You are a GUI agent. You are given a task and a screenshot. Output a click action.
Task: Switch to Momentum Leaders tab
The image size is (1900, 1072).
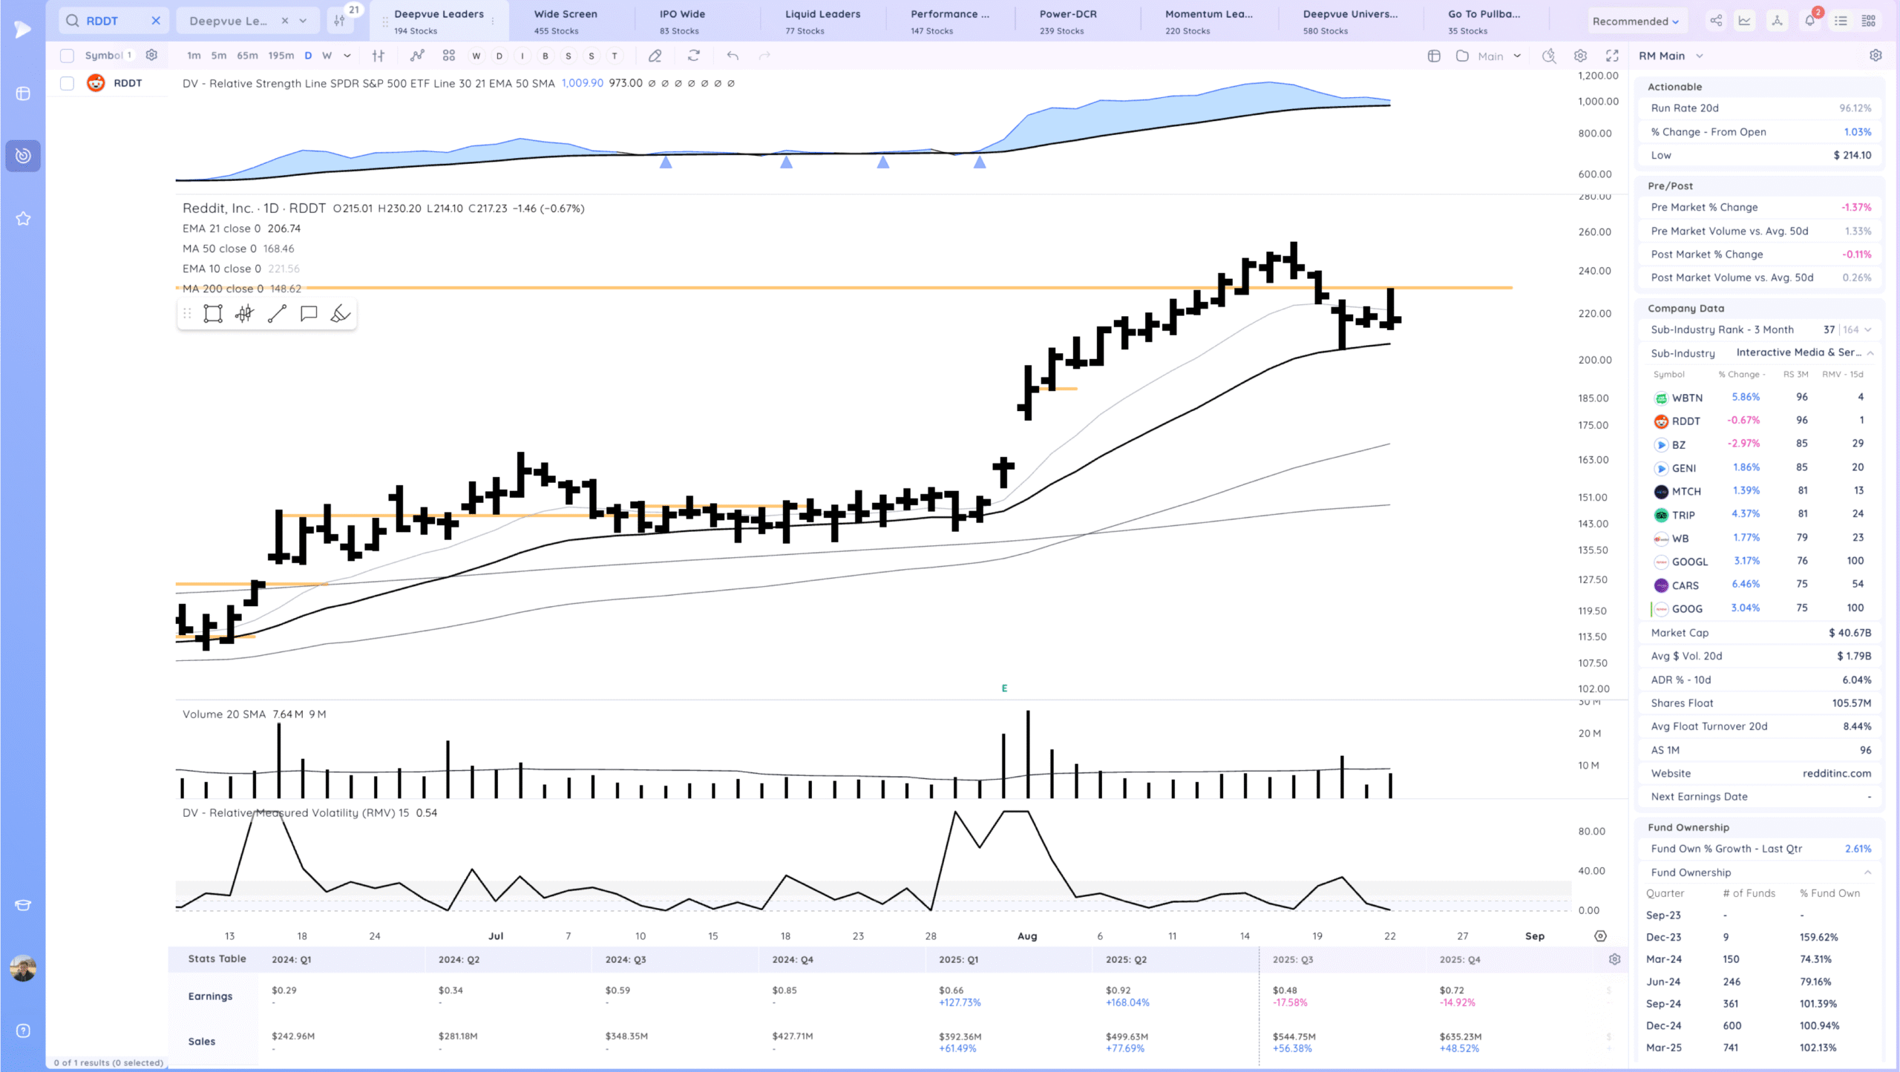coord(1208,21)
